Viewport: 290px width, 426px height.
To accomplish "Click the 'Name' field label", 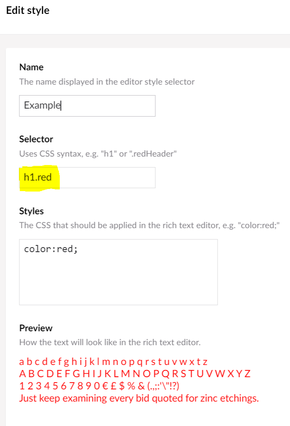I will coord(31,67).
